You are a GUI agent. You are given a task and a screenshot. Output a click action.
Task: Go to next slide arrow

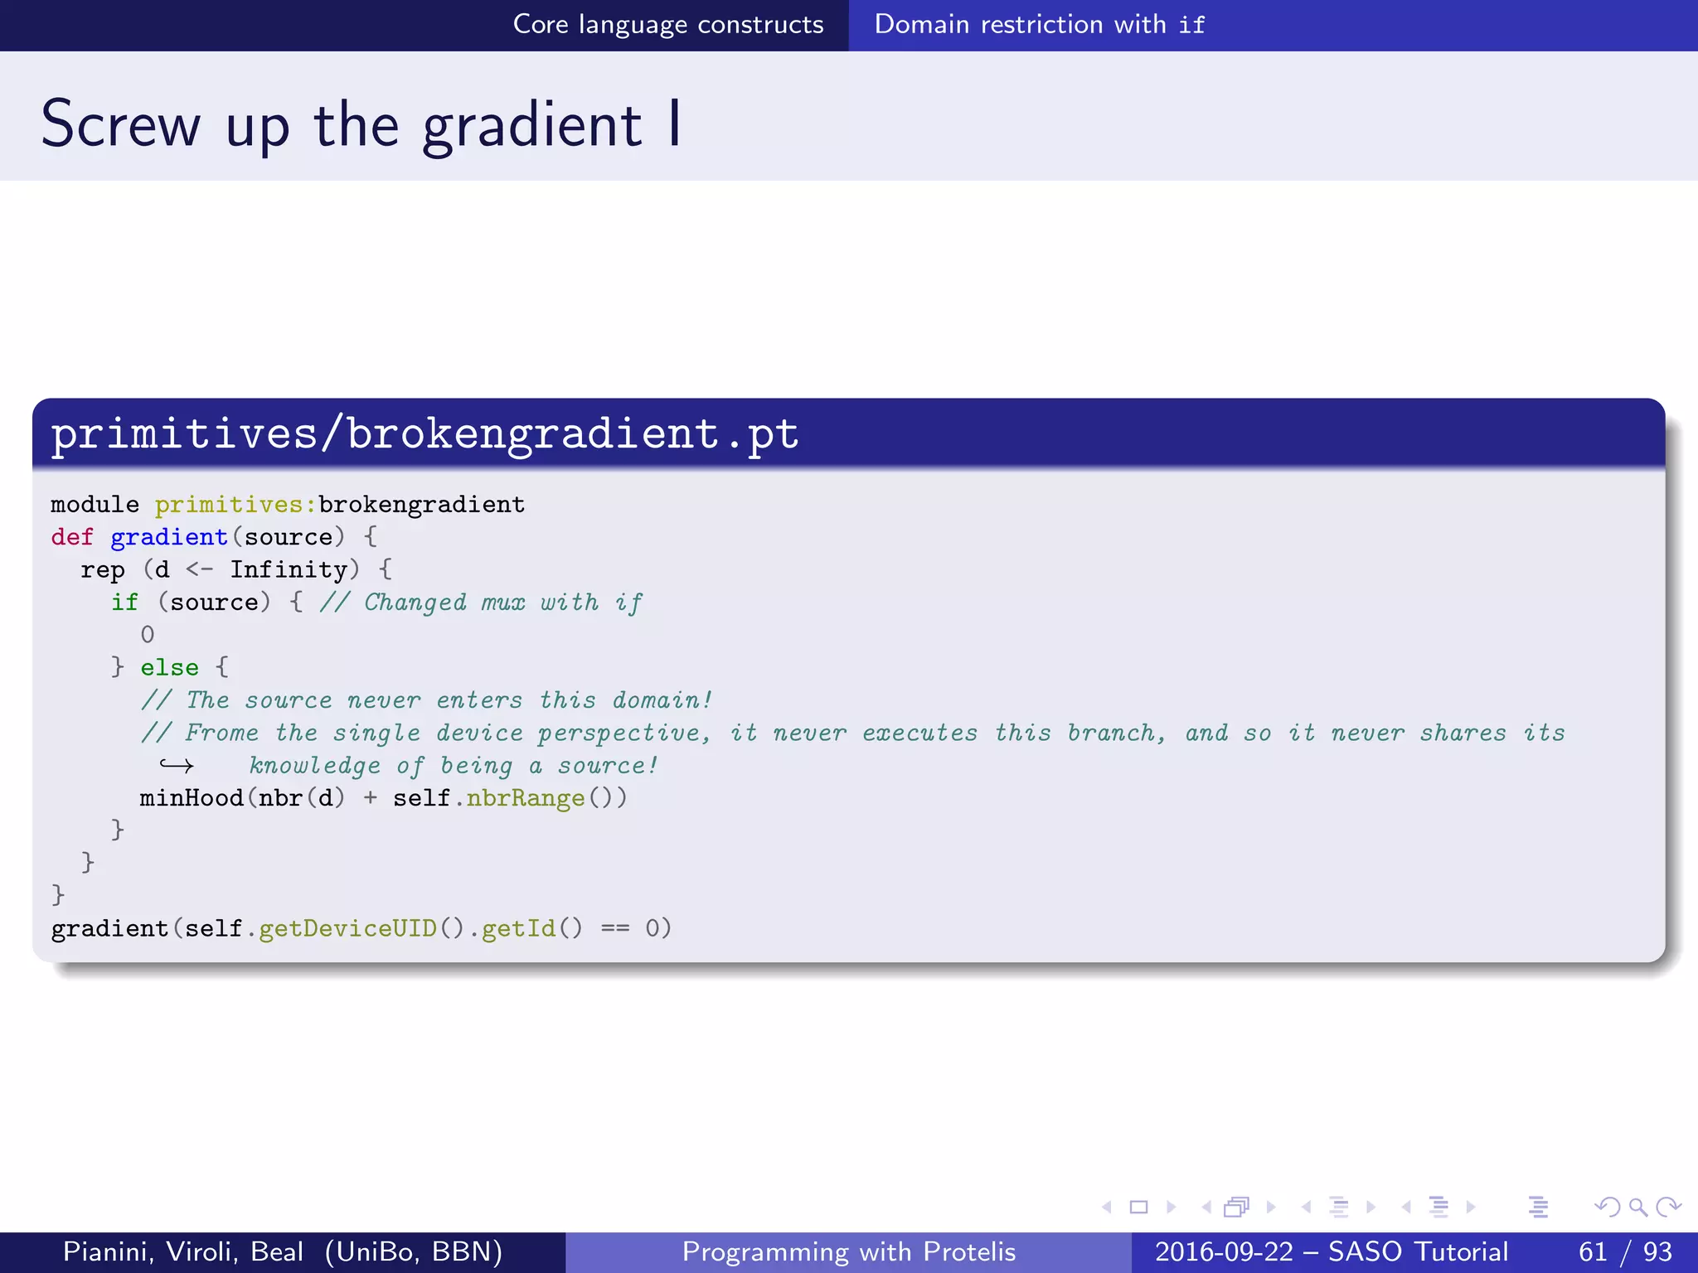(x=1172, y=1208)
